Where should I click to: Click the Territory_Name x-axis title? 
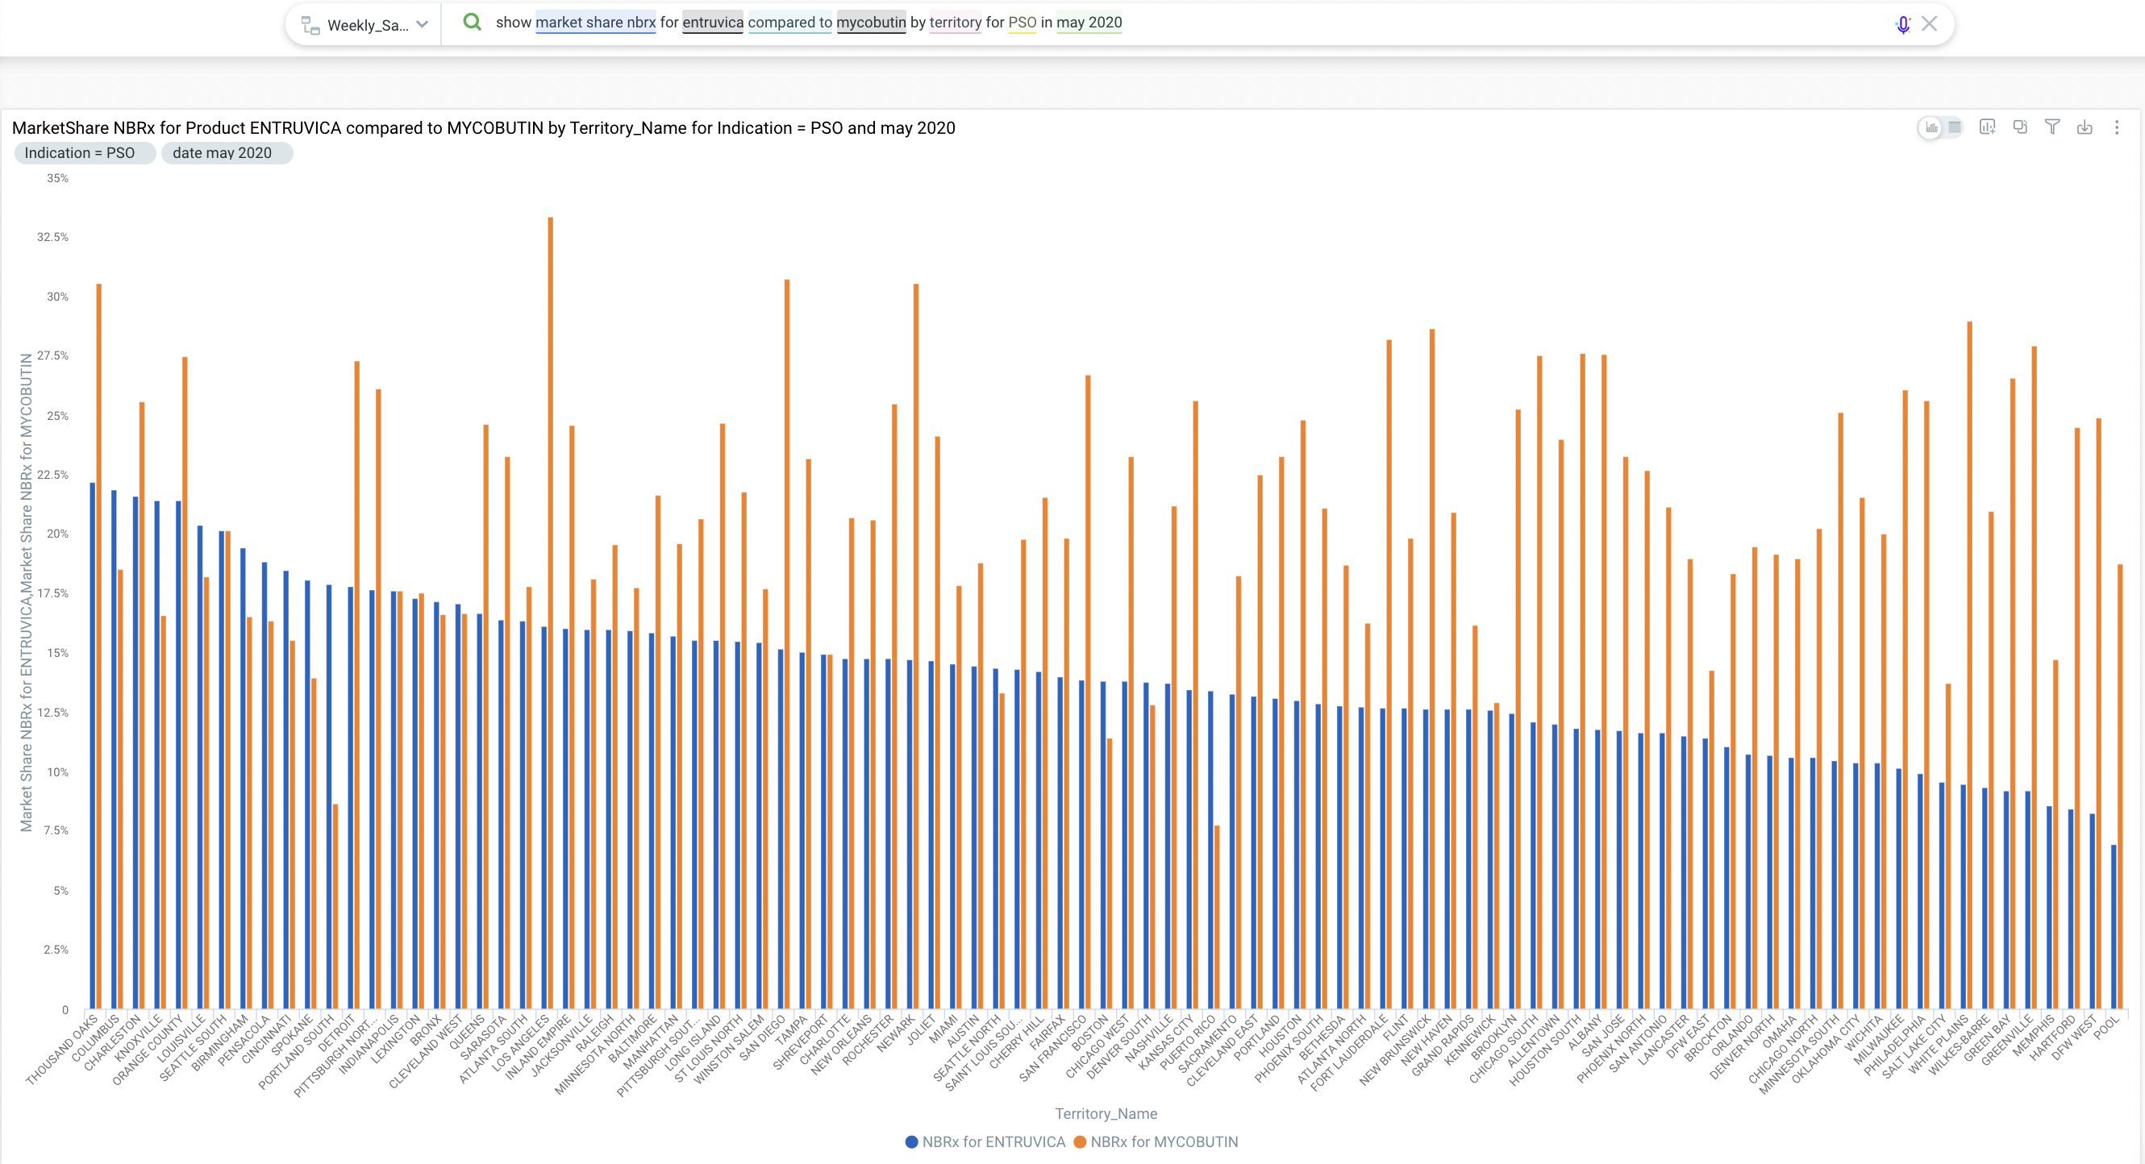pyautogui.click(x=1106, y=1113)
